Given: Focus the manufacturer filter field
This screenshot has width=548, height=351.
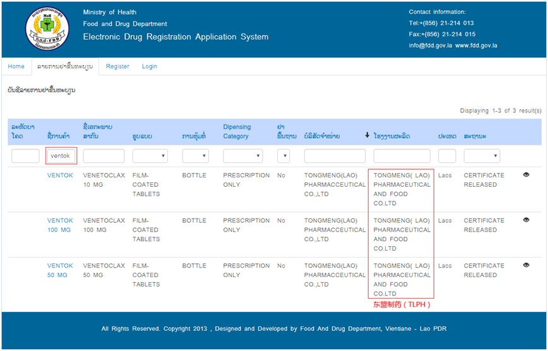Looking at the screenshot, I should pos(402,156).
